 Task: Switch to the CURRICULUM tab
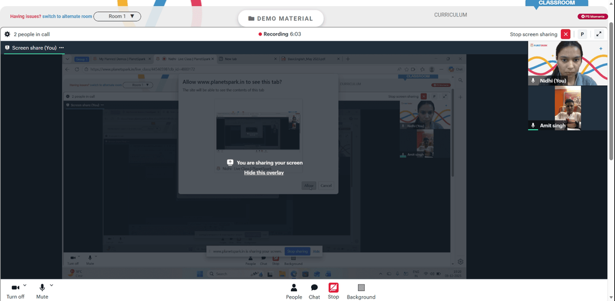(x=450, y=15)
